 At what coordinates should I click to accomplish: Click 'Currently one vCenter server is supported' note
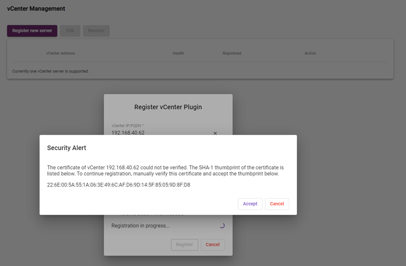[x=50, y=71]
